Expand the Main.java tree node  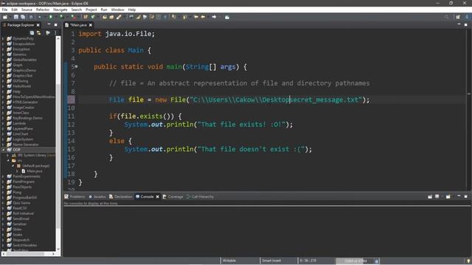click(18, 171)
